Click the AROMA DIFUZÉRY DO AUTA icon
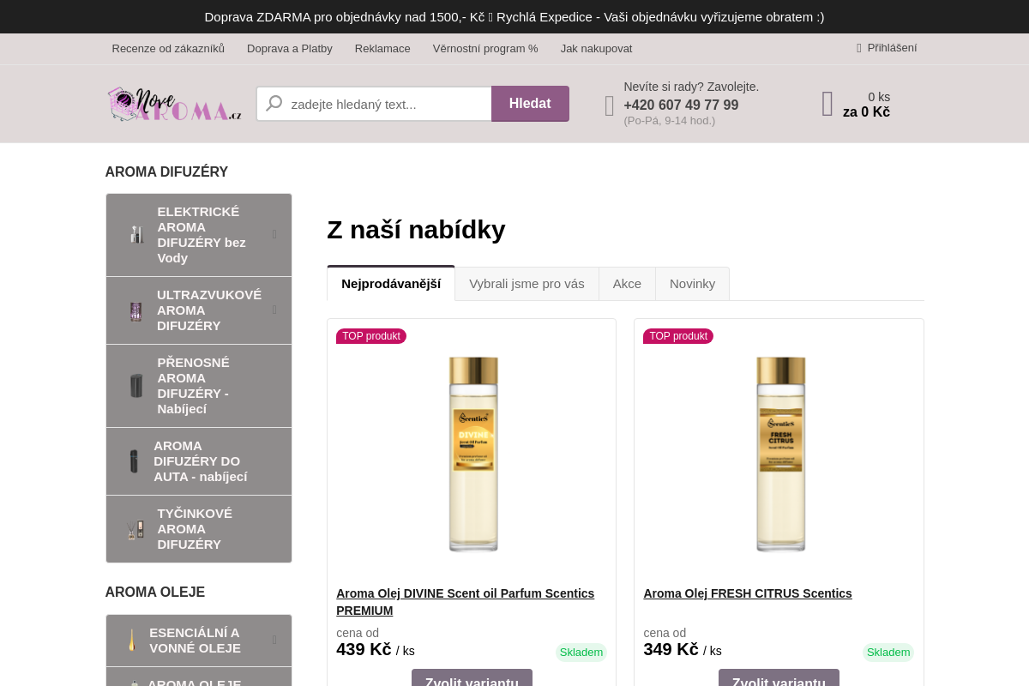The height and width of the screenshot is (686, 1029). coord(134,460)
